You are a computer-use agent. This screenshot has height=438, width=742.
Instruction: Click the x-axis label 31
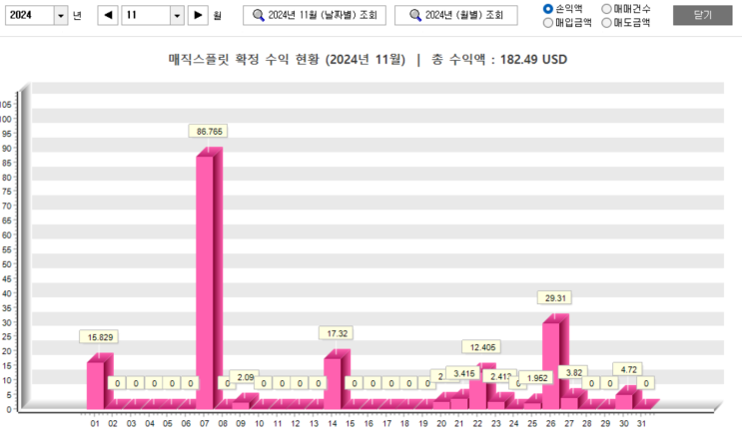click(x=641, y=423)
